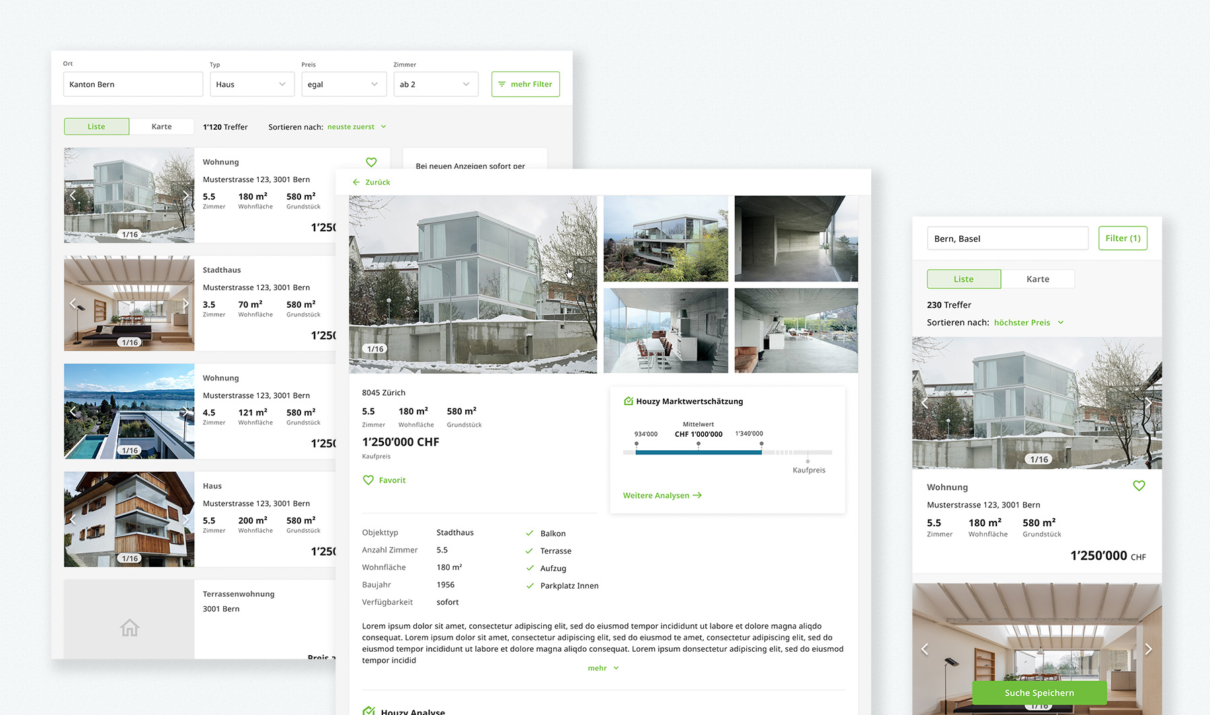Click the house placeholder icon on the Terrassenwohnung listing
The image size is (1210, 715).
tap(130, 628)
